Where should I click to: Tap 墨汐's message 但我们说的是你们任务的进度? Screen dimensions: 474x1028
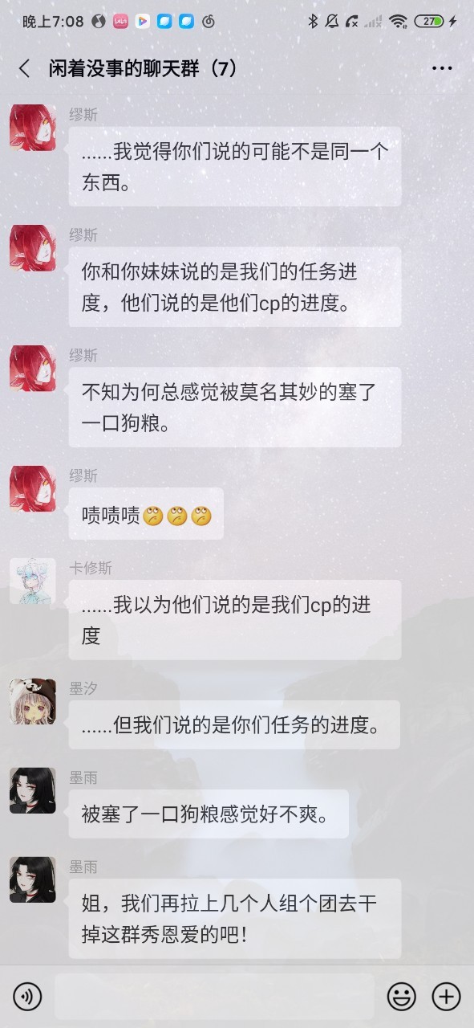pos(234,724)
